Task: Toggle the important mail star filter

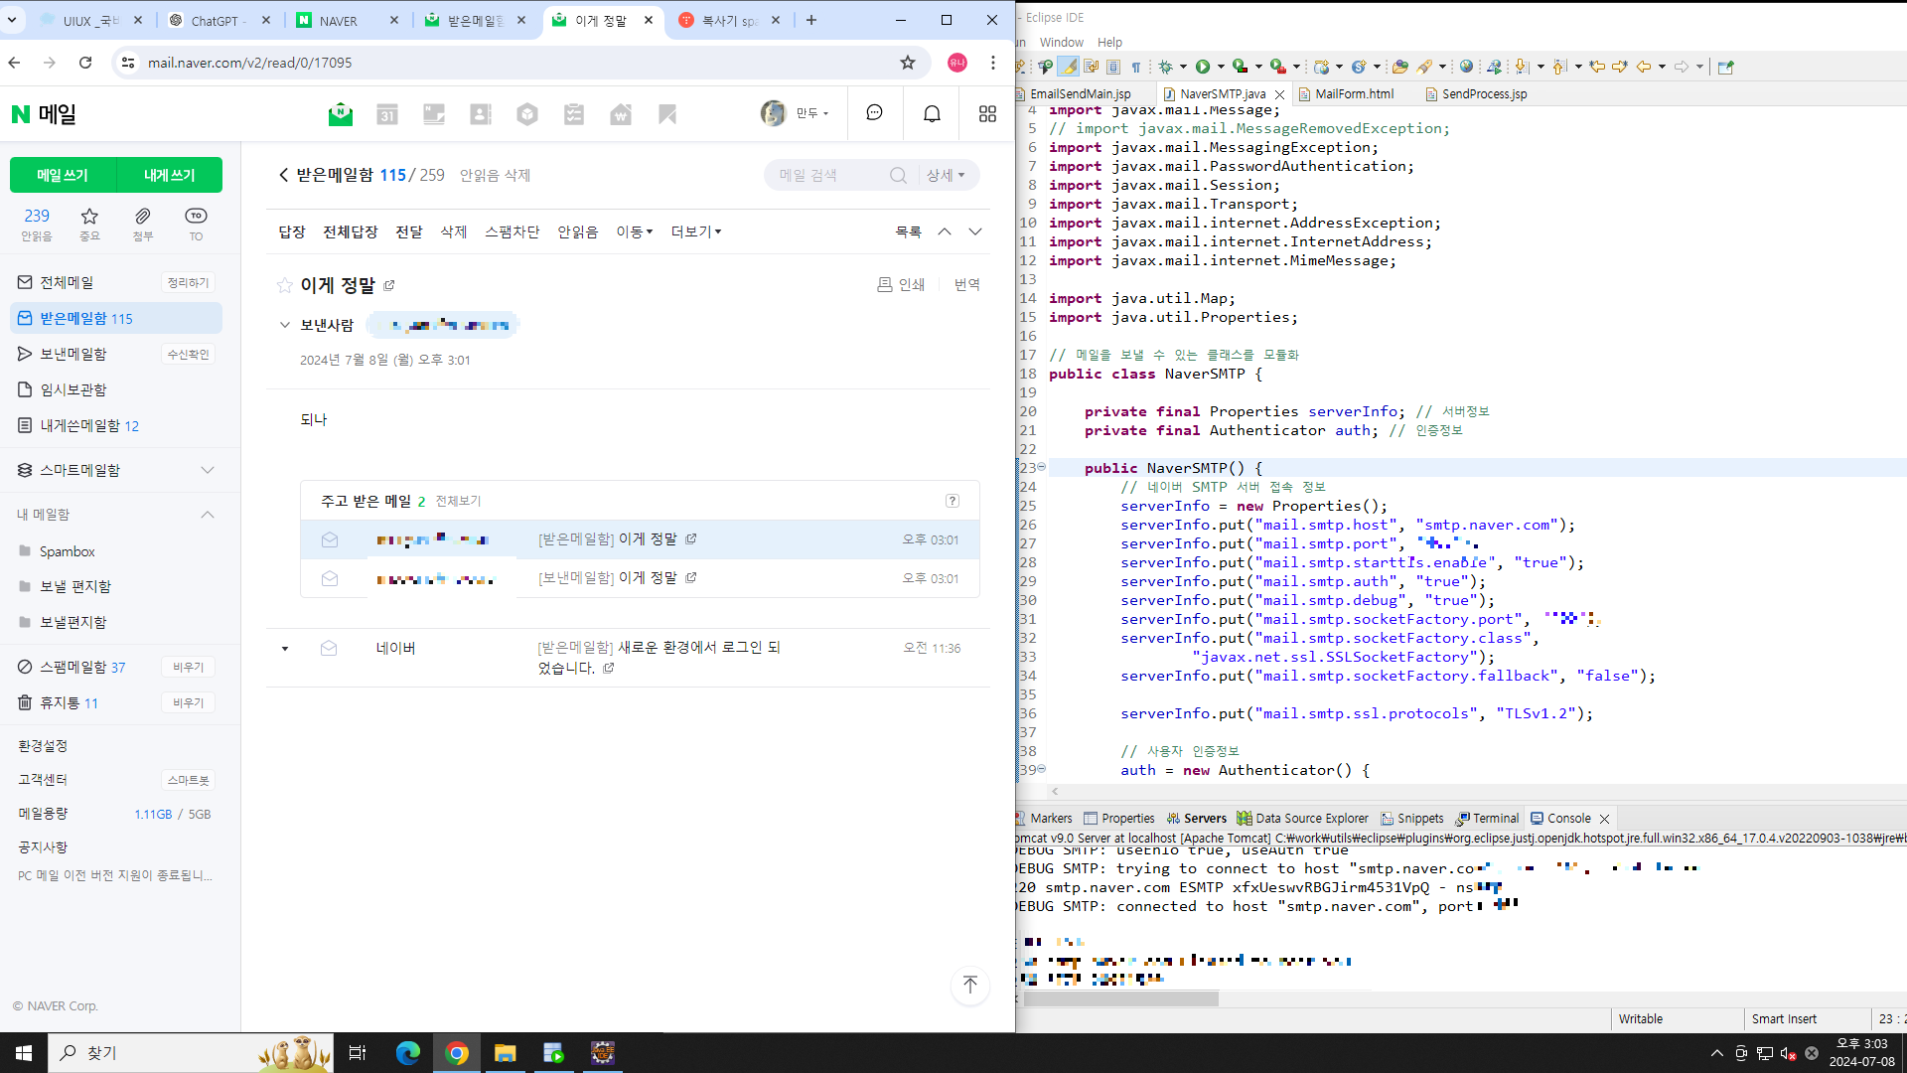Action: pyautogui.click(x=89, y=217)
